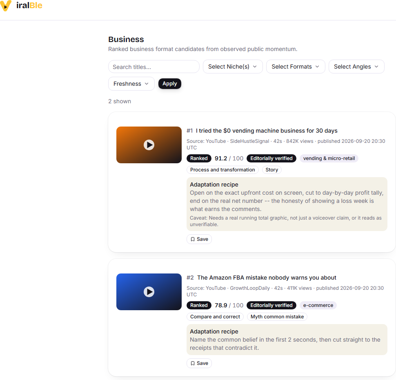396x380 pixels.
Task: Open the Freshness filter dropdown
Action: (131, 84)
